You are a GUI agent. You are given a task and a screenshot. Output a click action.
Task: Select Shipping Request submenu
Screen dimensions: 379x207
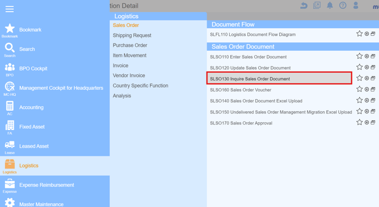132,35
